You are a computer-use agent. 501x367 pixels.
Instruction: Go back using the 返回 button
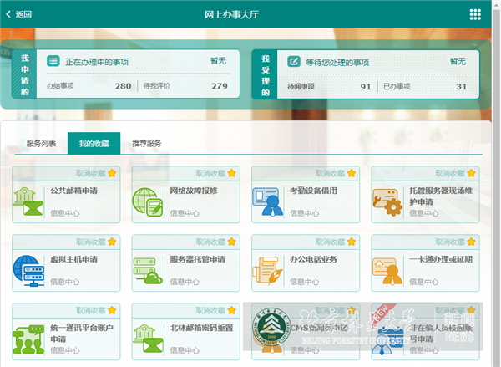tap(19, 14)
